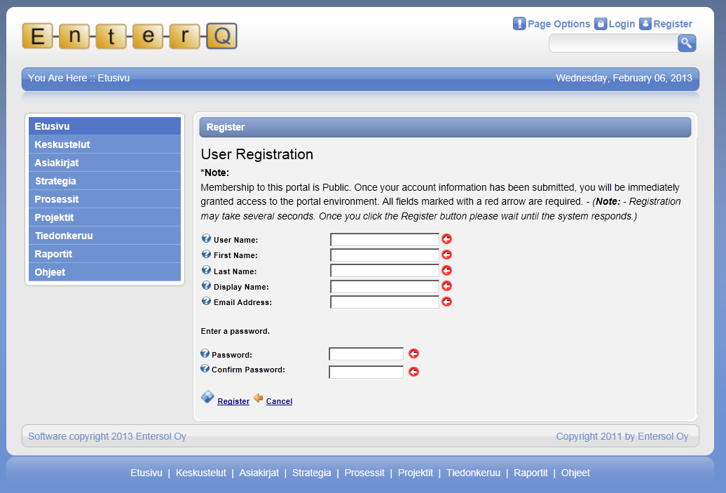Viewport: 726px width, 493px height.
Task: Click Etusivu in the breadcrumb bar
Action: 114,78
